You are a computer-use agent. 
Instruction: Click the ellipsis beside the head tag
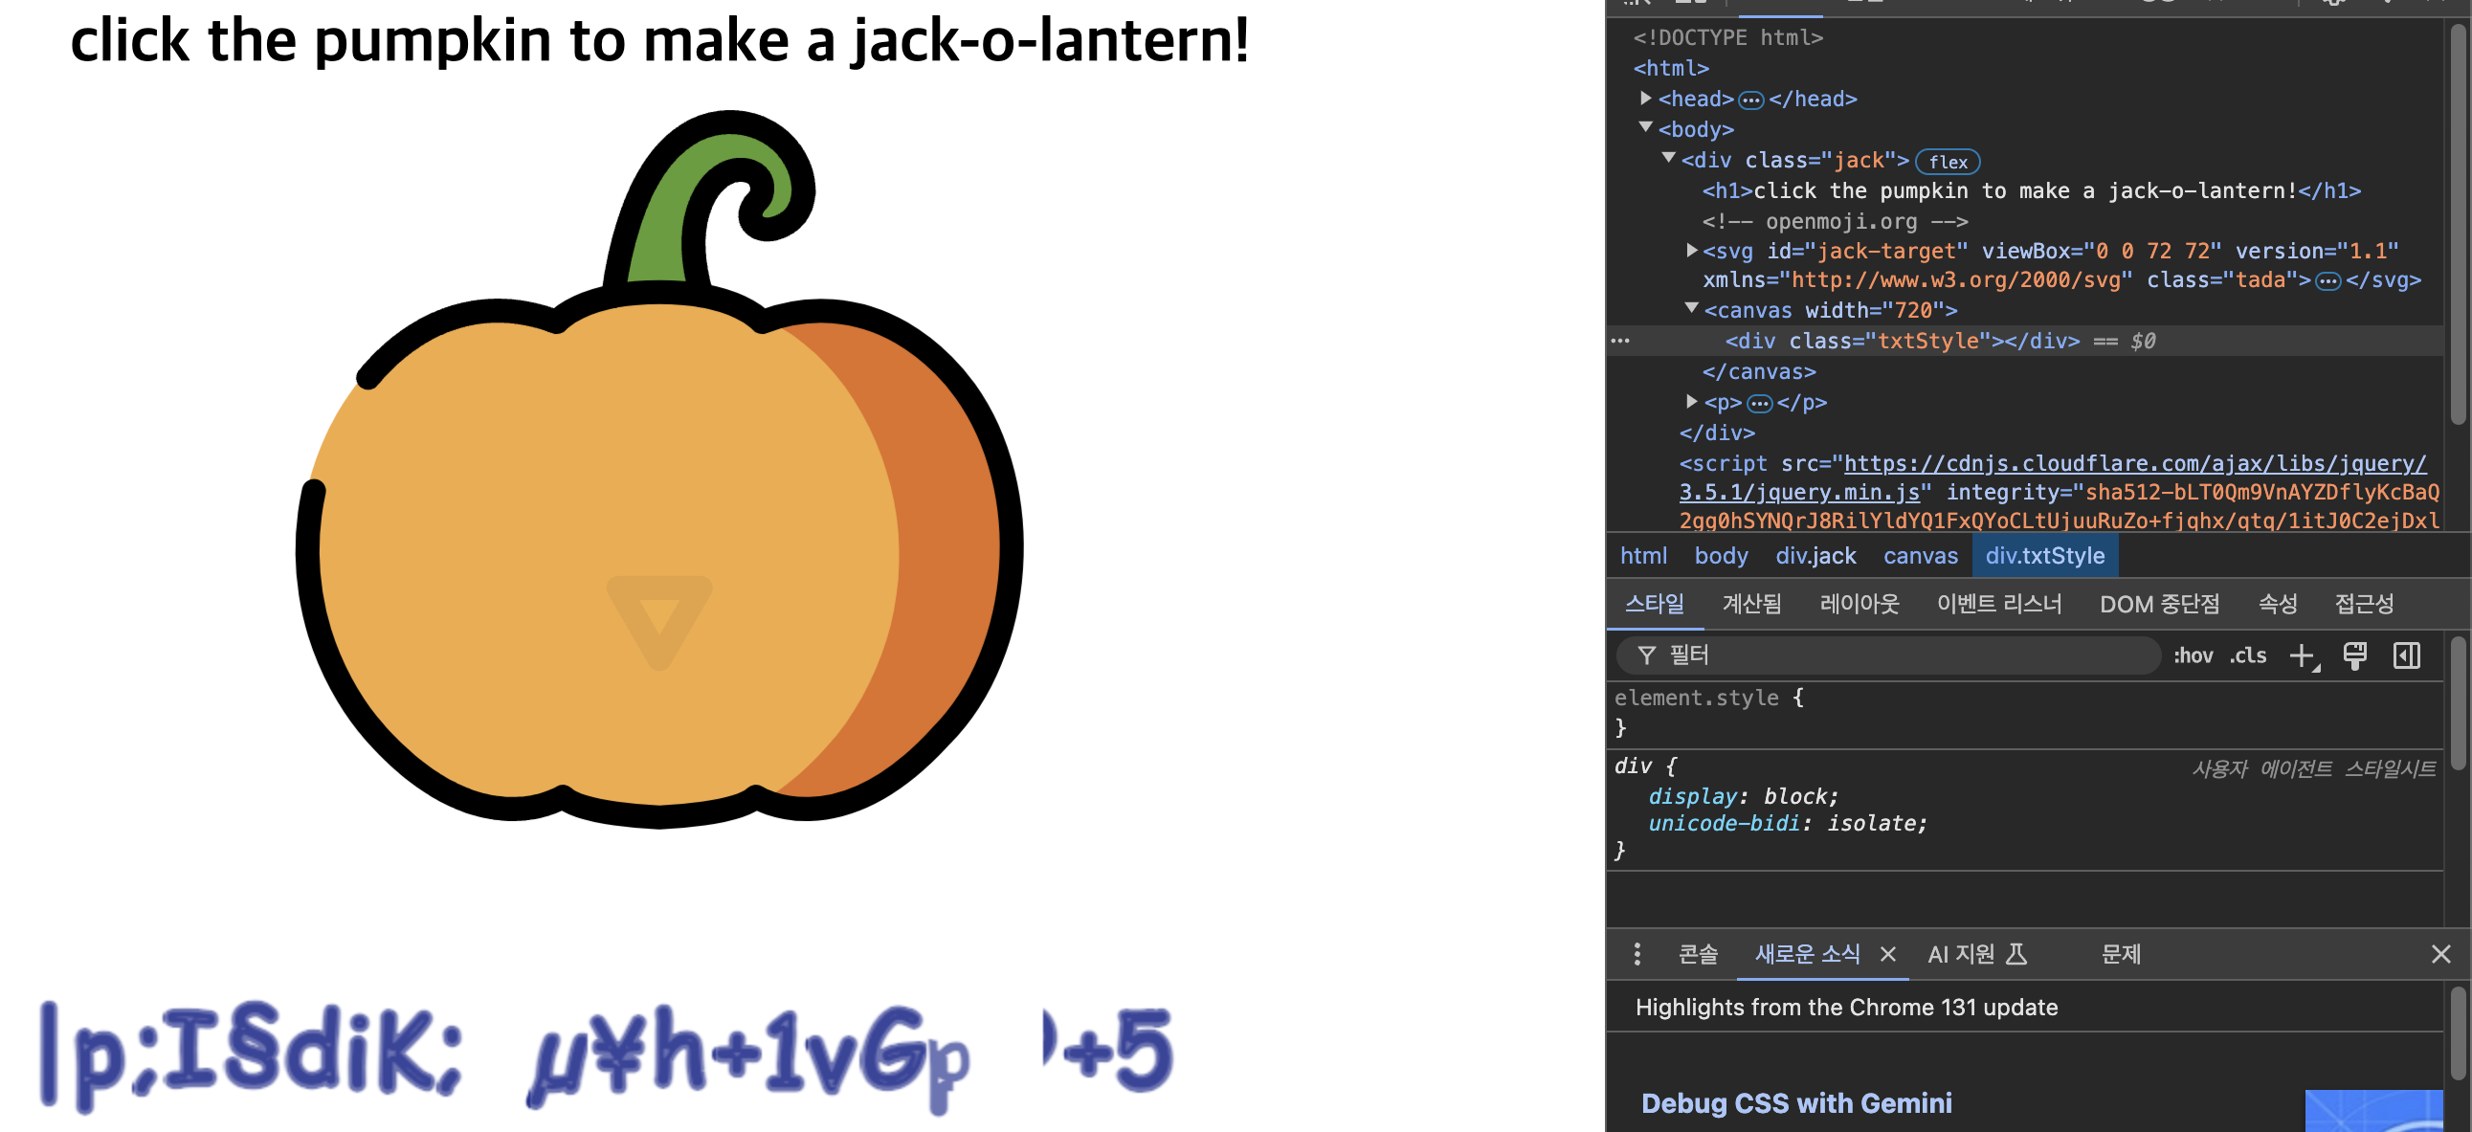[x=1751, y=100]
